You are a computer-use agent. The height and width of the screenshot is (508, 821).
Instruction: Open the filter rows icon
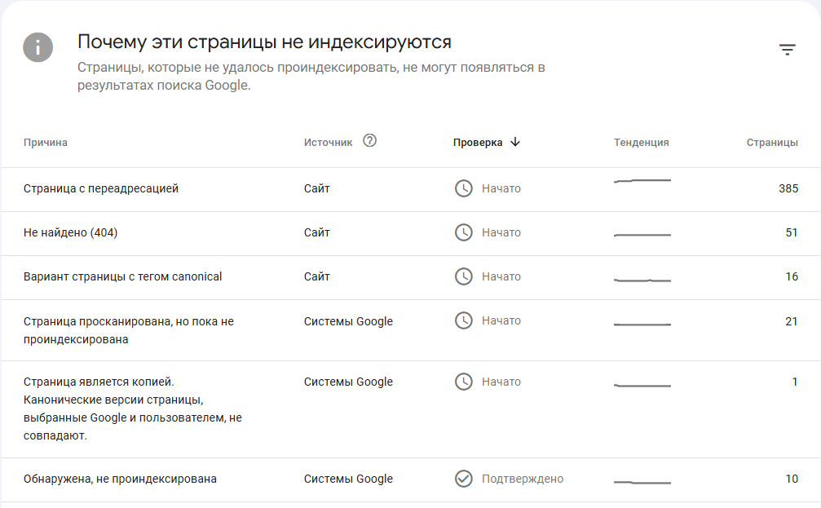(787, 50)
